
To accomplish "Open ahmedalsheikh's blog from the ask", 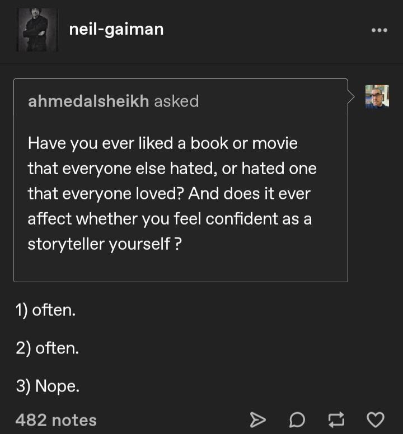I will click(x=88, y=101).
